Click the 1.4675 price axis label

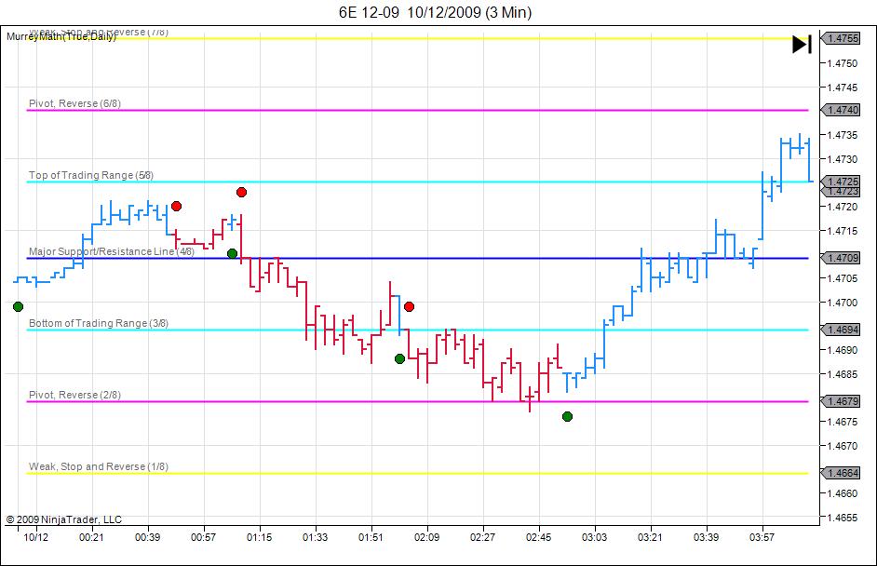pyautogui.click(x=843, y=421)
